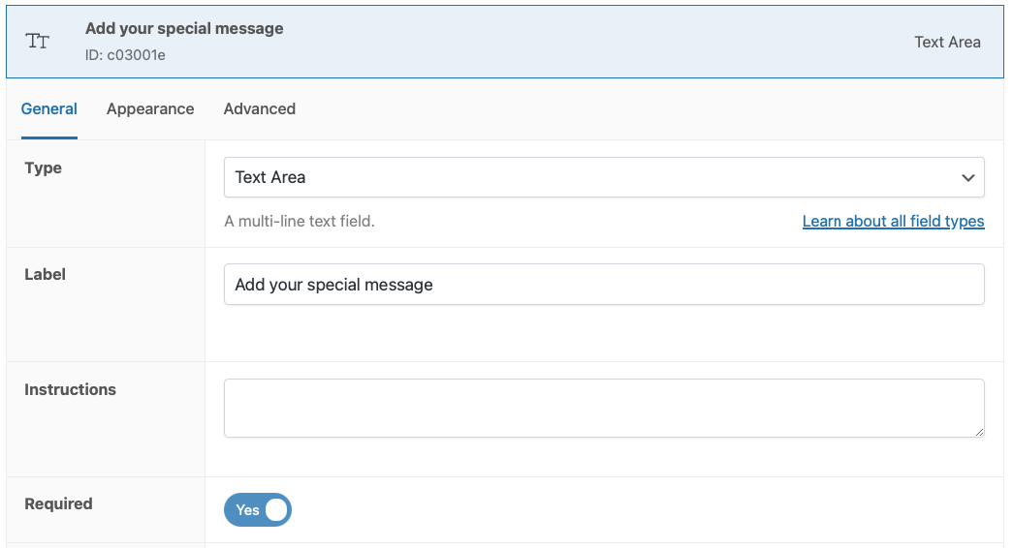The image size is (1013, 548).
Task: Click the Text Area label in header
Action: [x=947, y=42]
